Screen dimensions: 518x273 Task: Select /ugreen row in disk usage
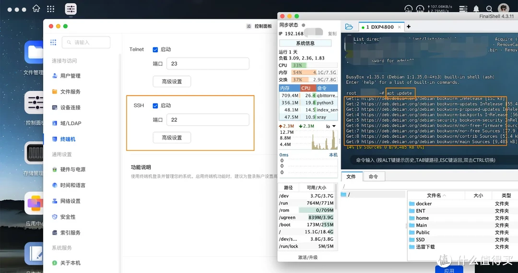tap(306, 217)
